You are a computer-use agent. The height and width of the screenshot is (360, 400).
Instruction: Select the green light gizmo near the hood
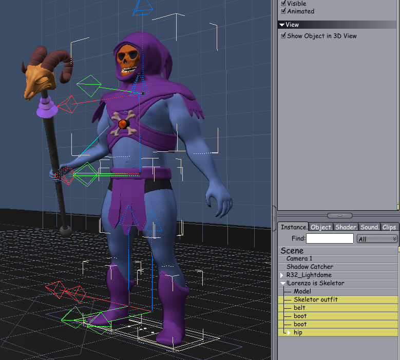coord(89,86)
